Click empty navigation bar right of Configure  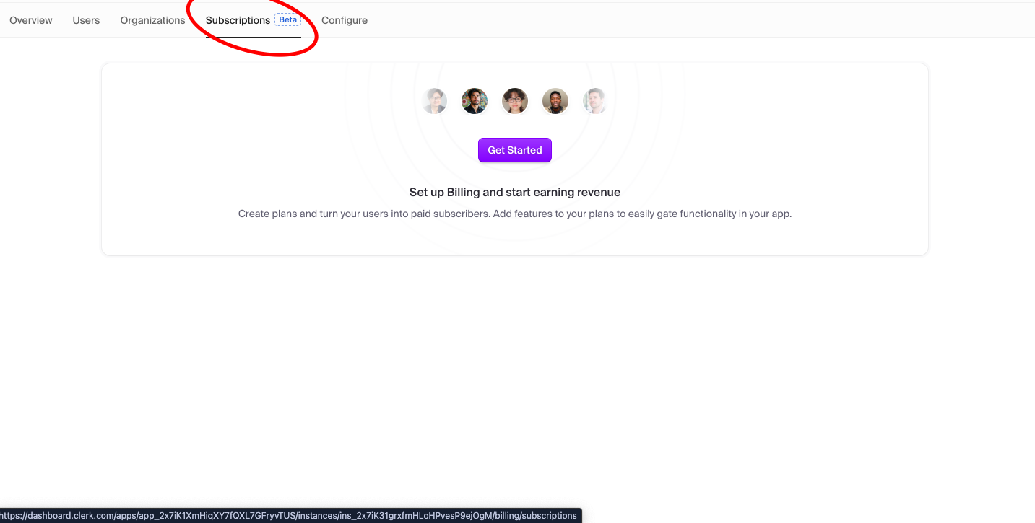[693, 20]
